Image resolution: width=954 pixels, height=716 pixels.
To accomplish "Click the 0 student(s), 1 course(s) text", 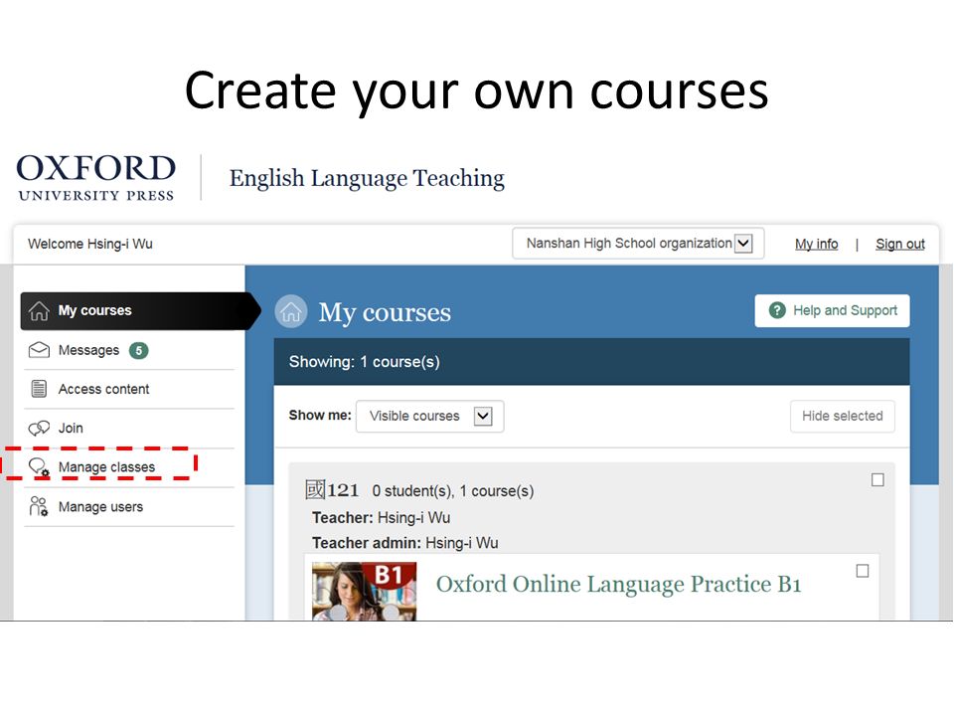I will coord(453,490).
